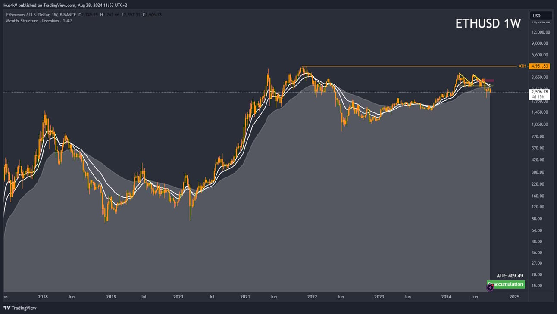This screenshot has height=314, width=557.
Task: Click the 12,000.00 price scale label
Action: coord(540,32)
